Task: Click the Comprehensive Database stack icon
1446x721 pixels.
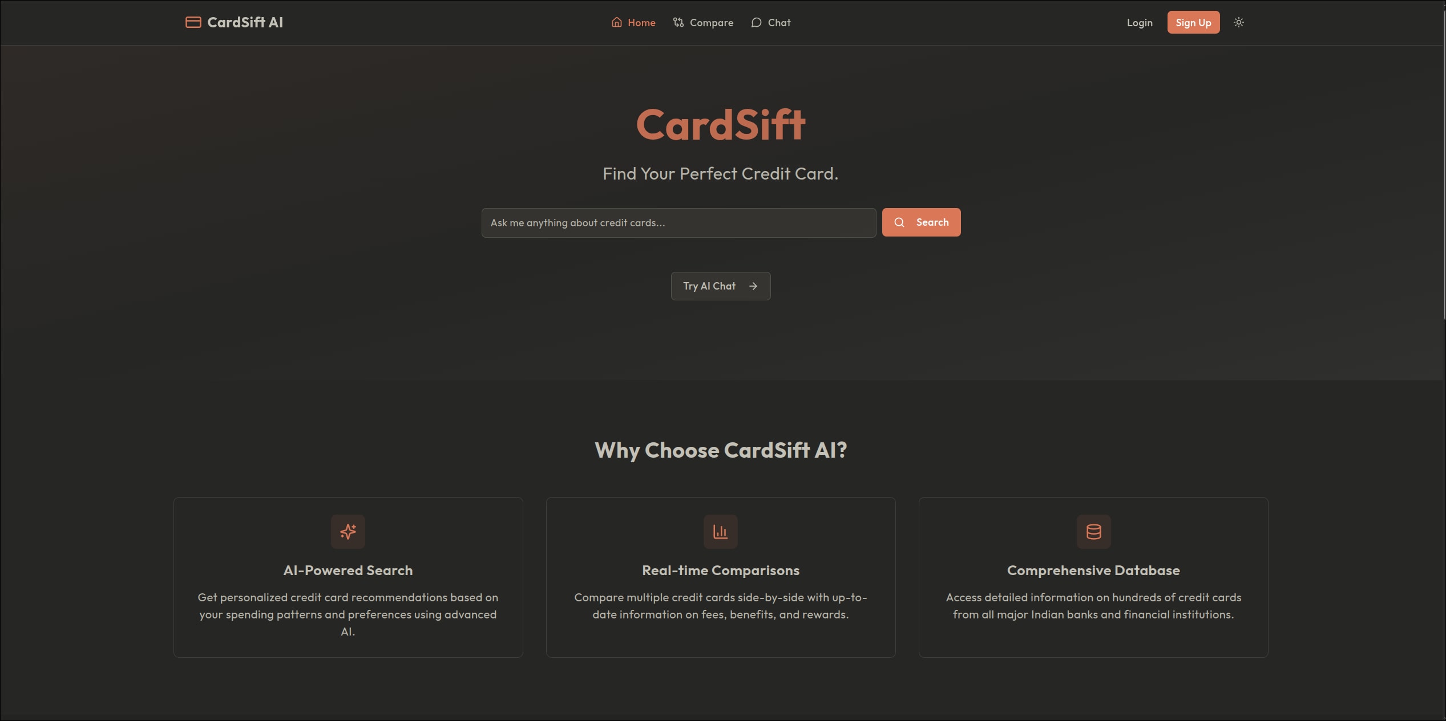Action: tap(1093, 532)
